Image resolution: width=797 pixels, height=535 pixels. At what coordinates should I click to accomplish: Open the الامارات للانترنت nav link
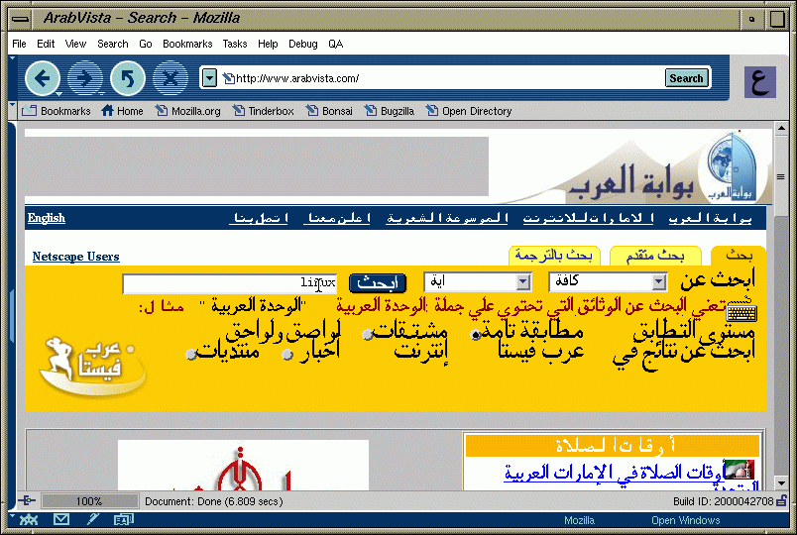point(588,218)
